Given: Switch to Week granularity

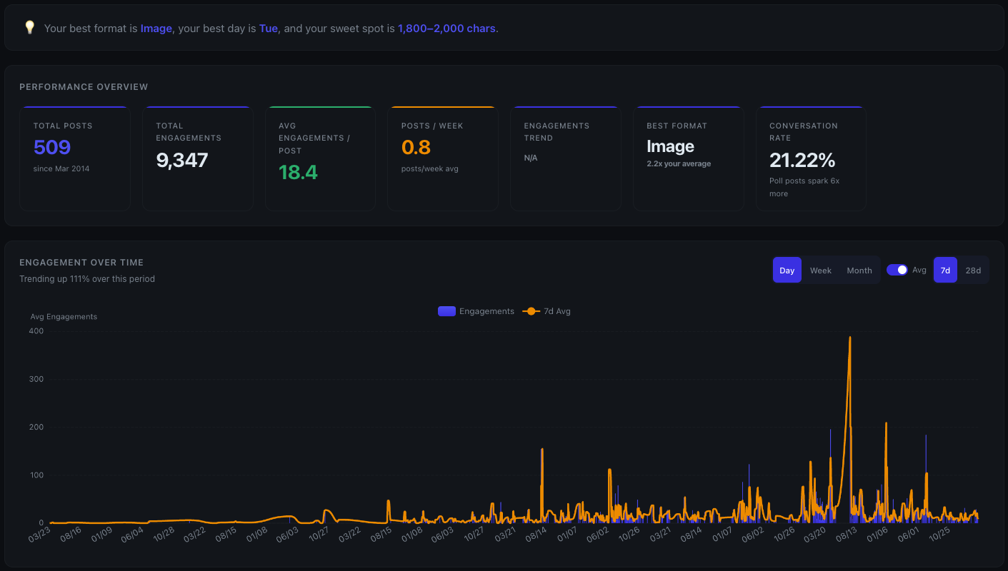Looking at the screenshot, I should pos(820,270).
